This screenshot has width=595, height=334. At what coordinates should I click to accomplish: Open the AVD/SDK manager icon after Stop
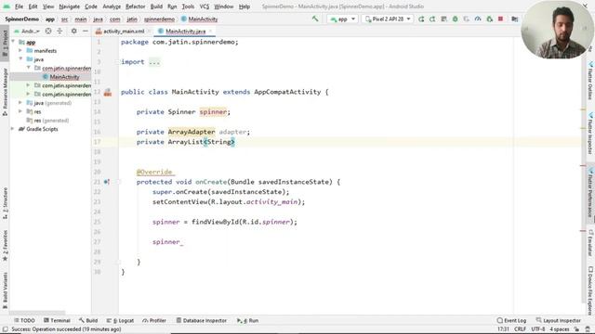pos(514,19)
